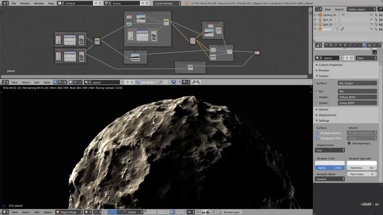Toggle the Use Nodes checkbox
Viewport: 383px width, 215px height.
pos(138,82)
